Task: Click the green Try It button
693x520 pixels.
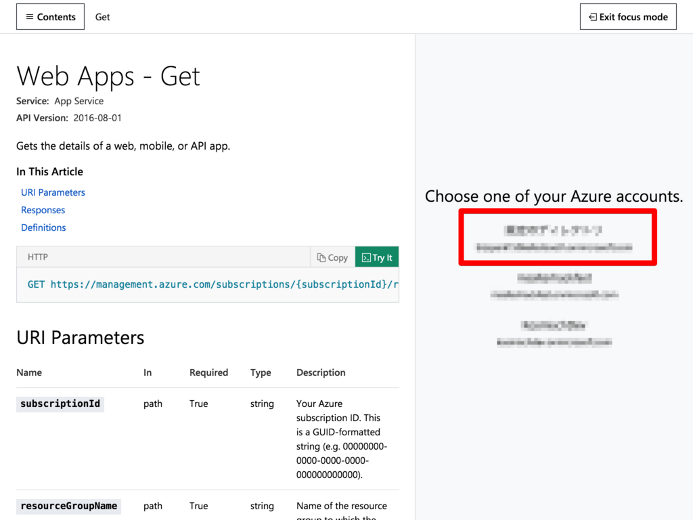Action: tap(377, 257)
